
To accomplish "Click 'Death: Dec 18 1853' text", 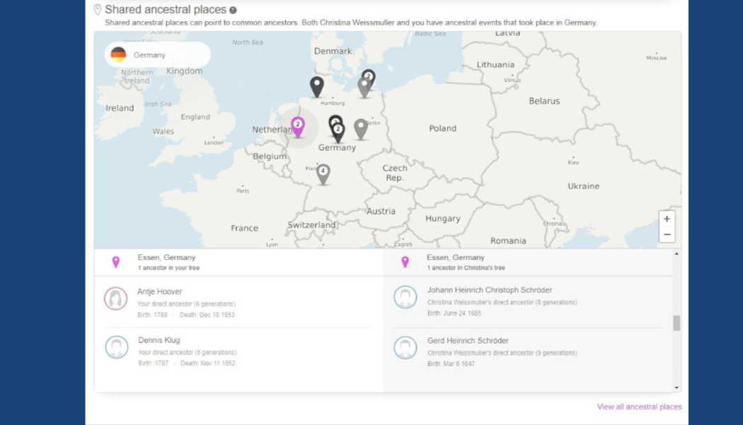I will (207, 315).
